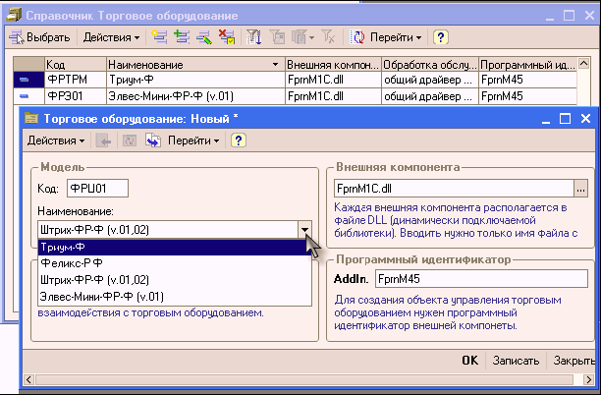Click the mark for deletion toolbar icon

point(225,37)
